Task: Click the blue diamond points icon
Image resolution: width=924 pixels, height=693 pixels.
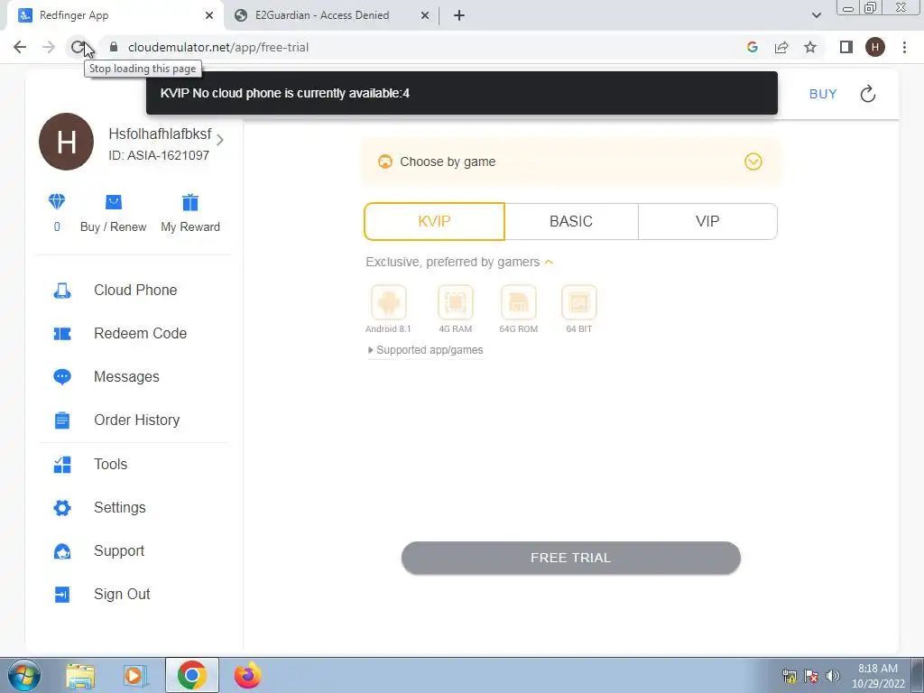Action: point(57,202)
